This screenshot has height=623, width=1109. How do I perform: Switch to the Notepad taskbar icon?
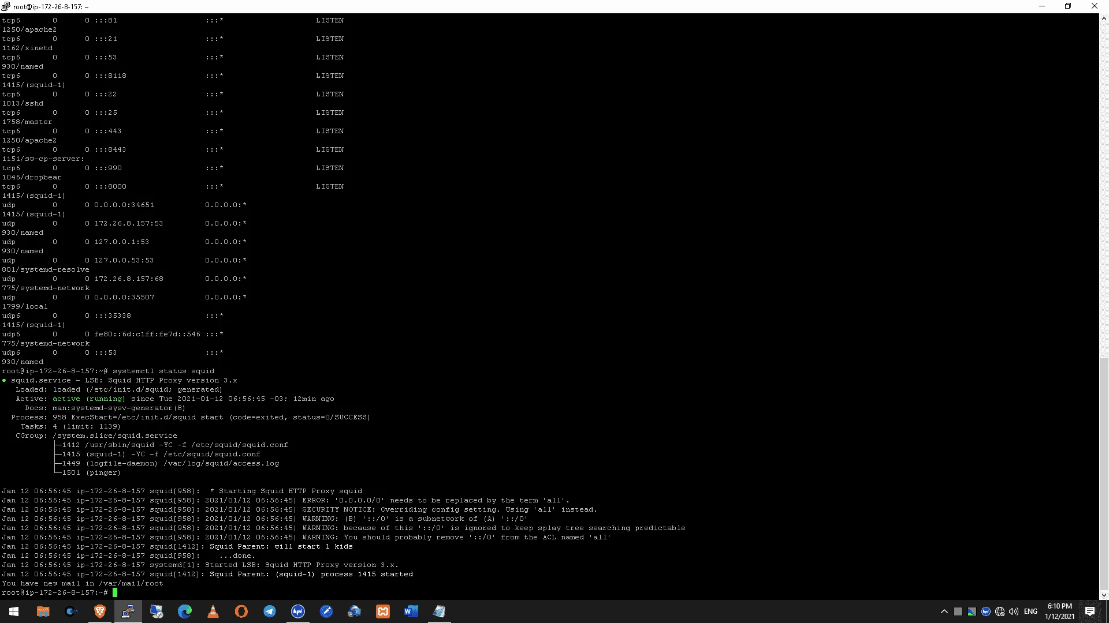pyautogui.click(x=440, y=611)
